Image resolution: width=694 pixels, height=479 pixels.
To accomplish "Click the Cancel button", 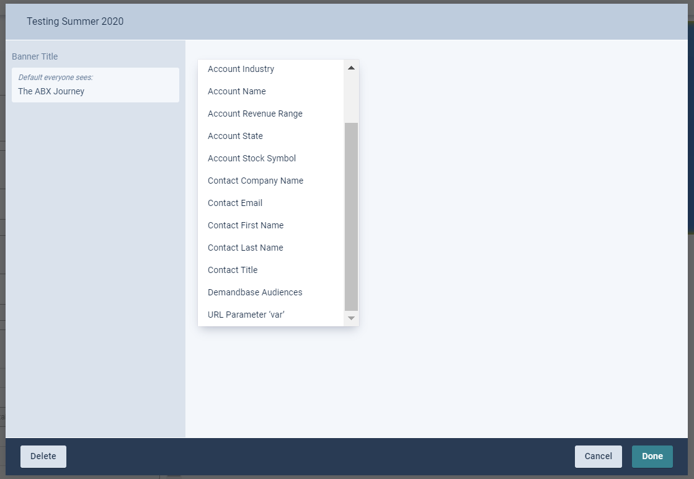I will [598, 456].
